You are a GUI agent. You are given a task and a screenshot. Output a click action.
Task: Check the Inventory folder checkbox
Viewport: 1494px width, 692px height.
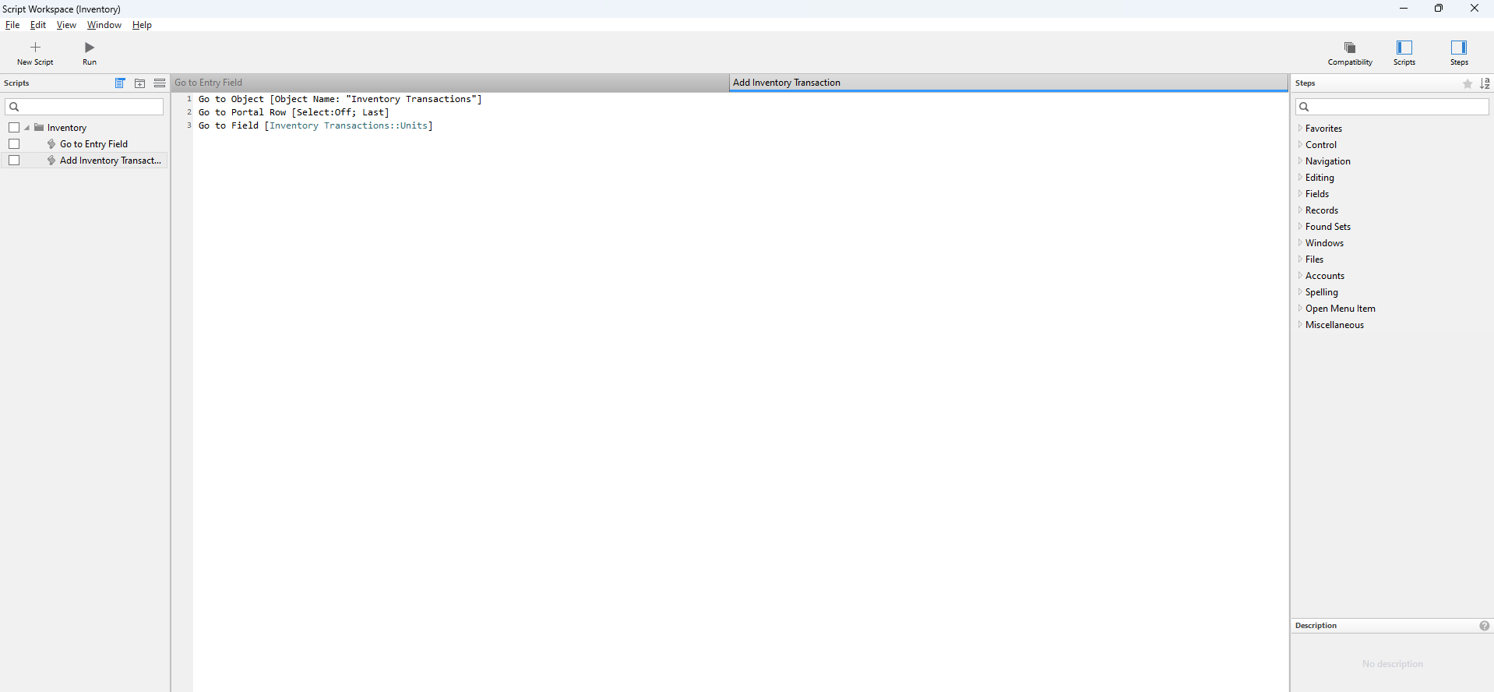14,128
